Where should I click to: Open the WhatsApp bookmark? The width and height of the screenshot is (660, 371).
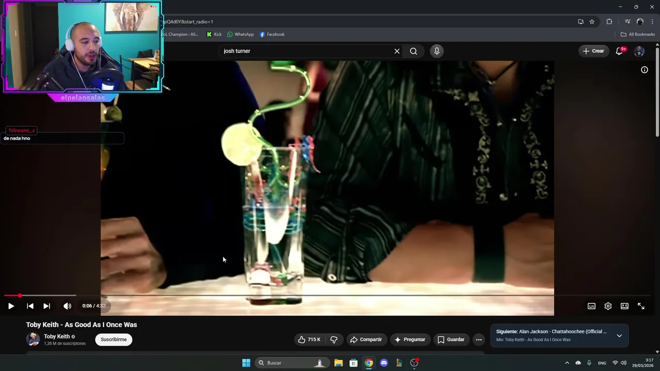click(241, 35)
